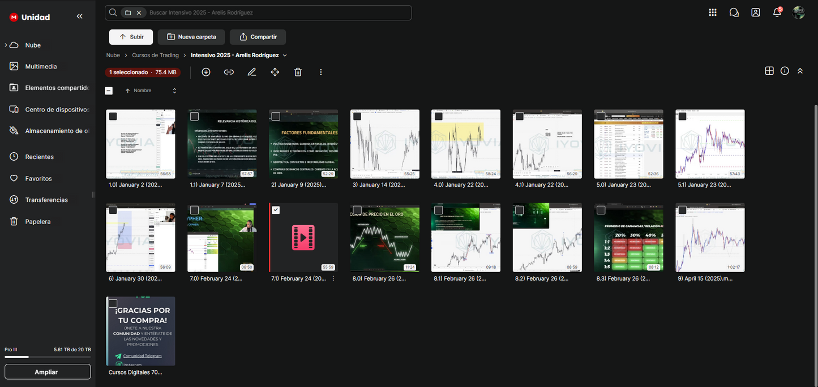This screenshot has width=818, height=387.
Task: Click the get link icon
Action: click(229, 72)
